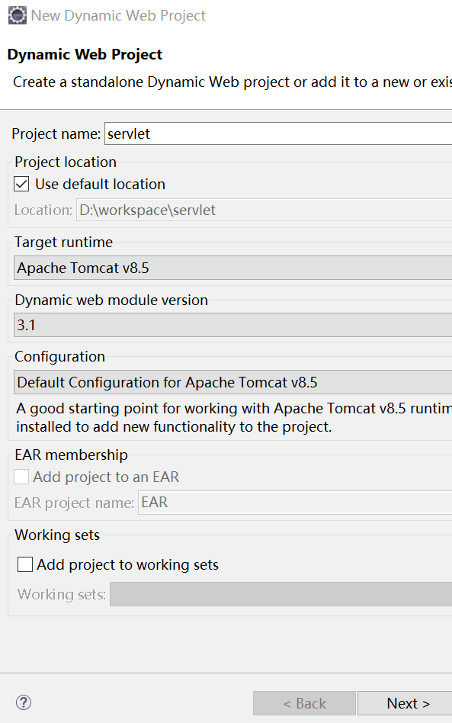The width and height of the screenshot is (452, 723).
Task: Focus the Project name text field
Action: pos(278,133)
